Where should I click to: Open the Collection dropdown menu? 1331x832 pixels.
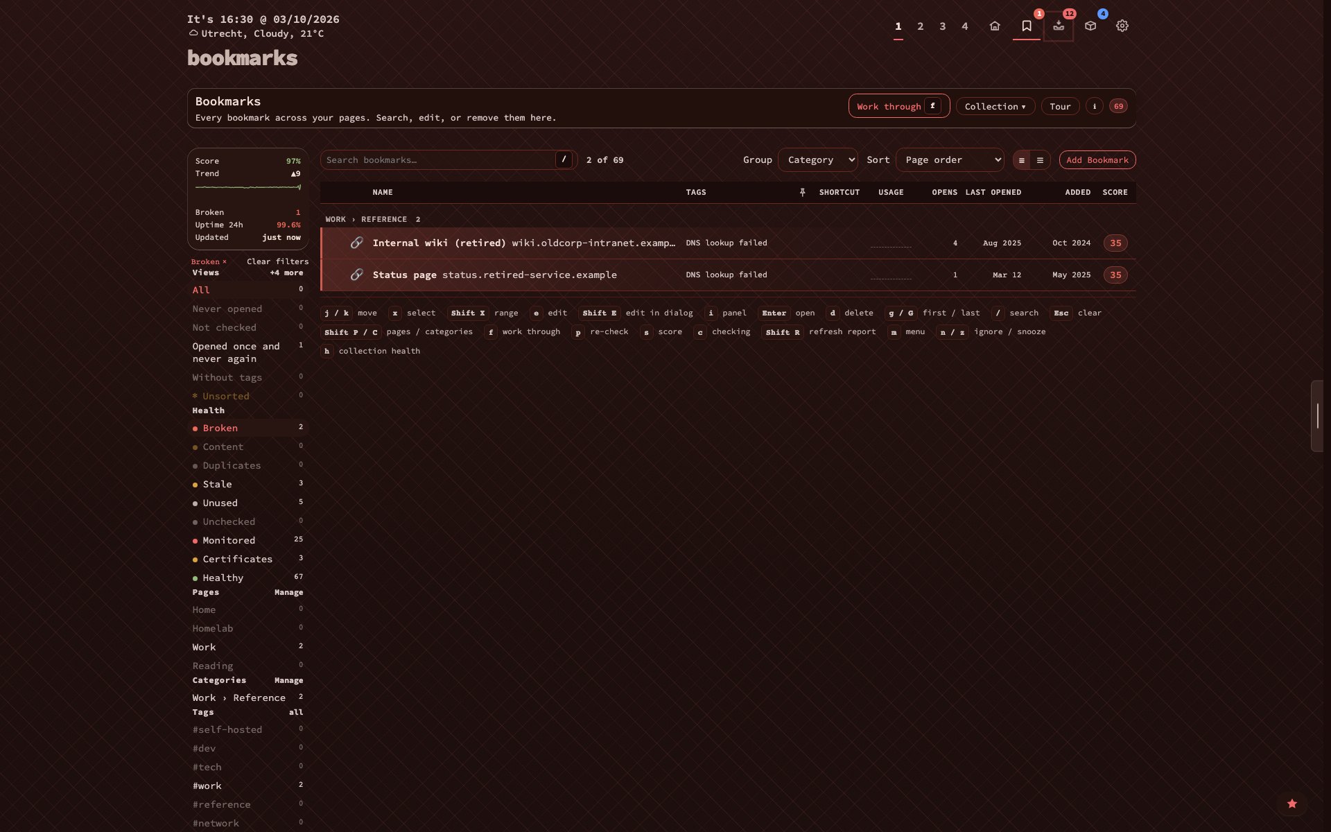point(995,106)
